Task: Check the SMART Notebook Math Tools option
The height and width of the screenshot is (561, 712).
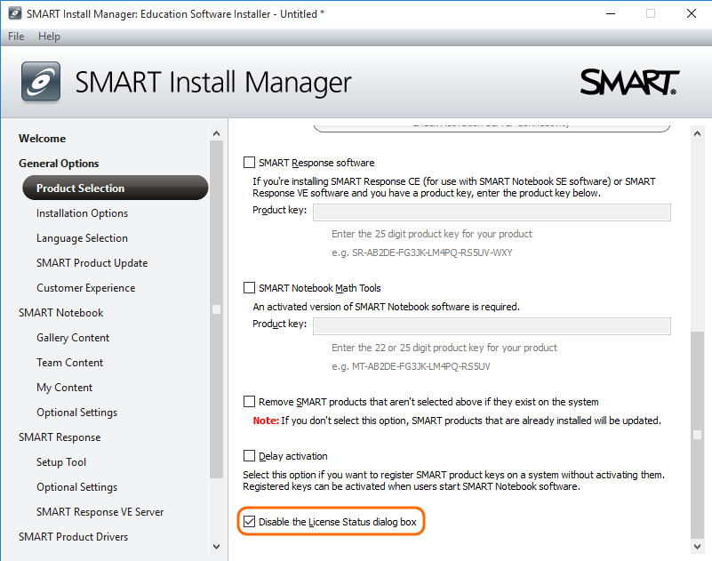Action: [x=250, y=288]
